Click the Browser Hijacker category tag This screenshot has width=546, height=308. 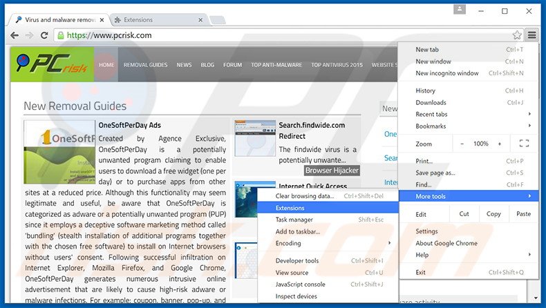[332, 171]
